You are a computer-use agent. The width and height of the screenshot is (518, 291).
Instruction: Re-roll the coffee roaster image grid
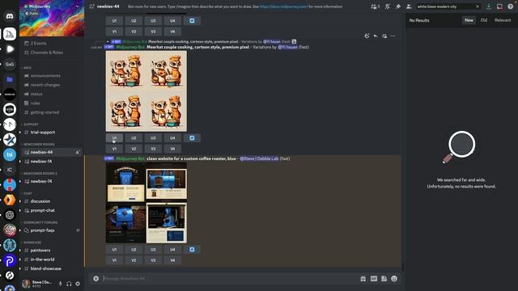point(192,250)
